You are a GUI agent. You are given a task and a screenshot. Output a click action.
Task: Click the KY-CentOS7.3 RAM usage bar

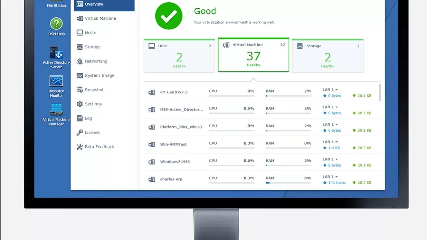(288, 96)
